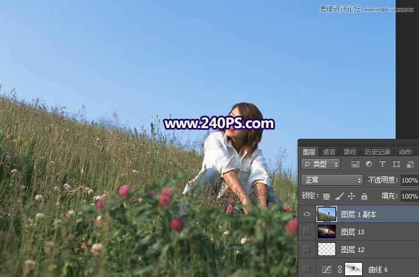Show the 曲线 6 adjustment layer
Viewport: 419px width, 277px height.
tap(307, 269)
